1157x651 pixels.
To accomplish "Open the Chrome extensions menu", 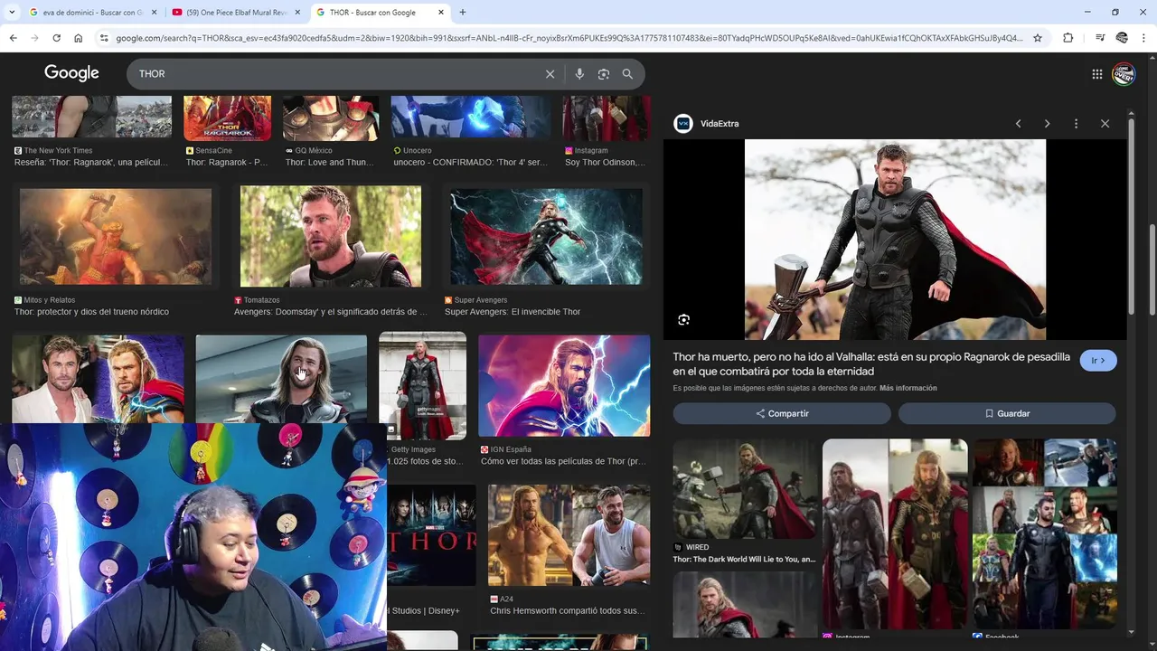I will point(1068,38).
